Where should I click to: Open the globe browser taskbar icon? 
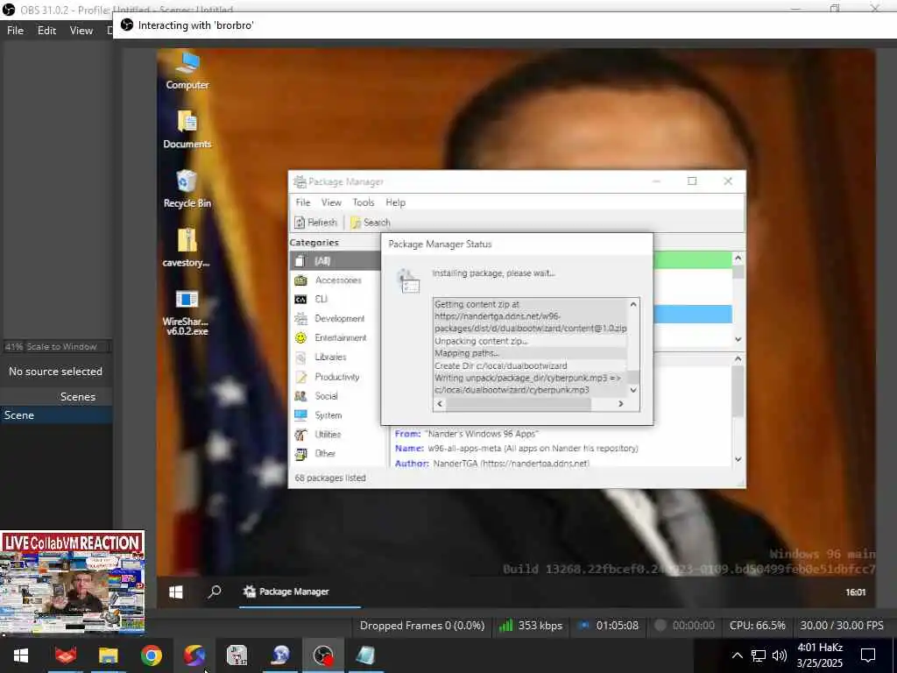(x=280, y=655)
